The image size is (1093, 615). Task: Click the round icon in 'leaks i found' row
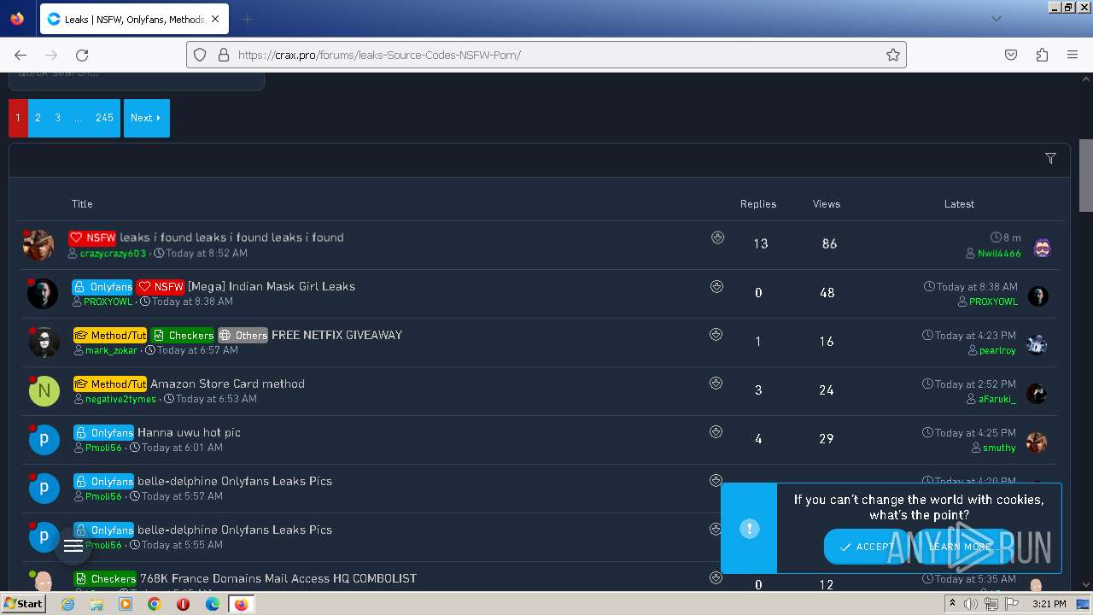pos(718,237)
